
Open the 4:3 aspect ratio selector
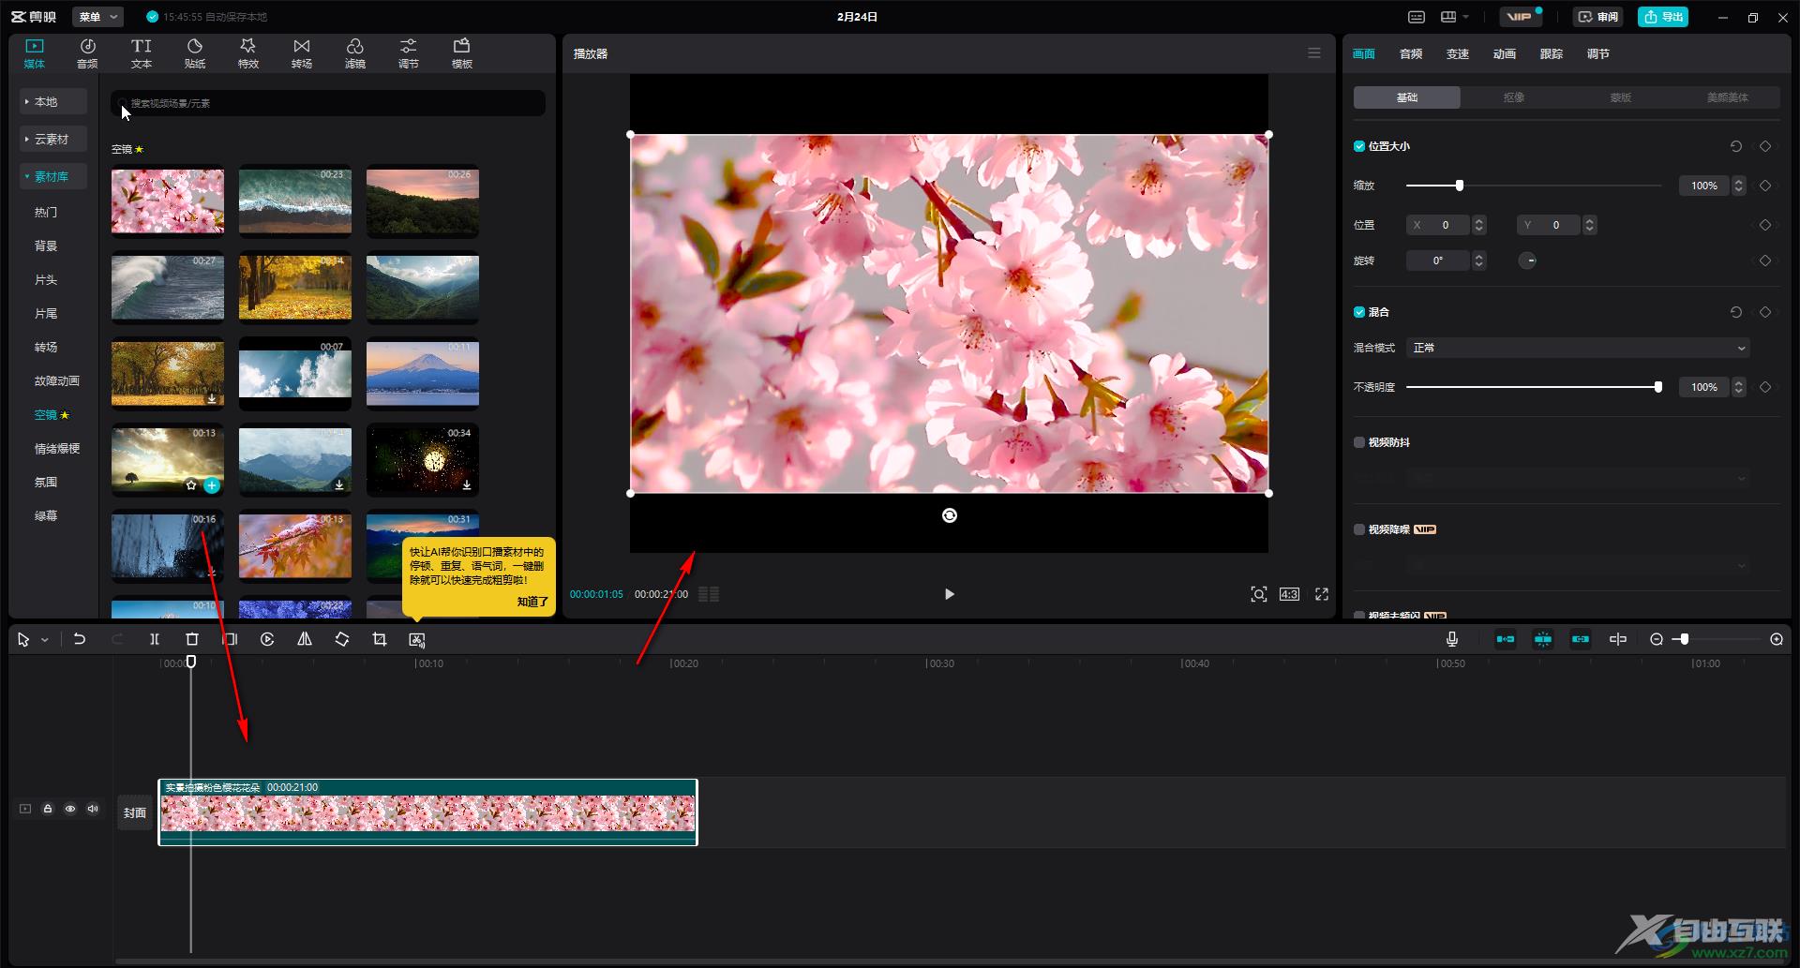[x=1289, y=594]
